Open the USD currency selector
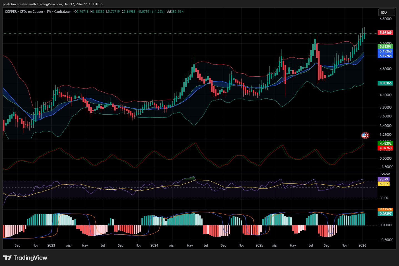 pos(386,12)
